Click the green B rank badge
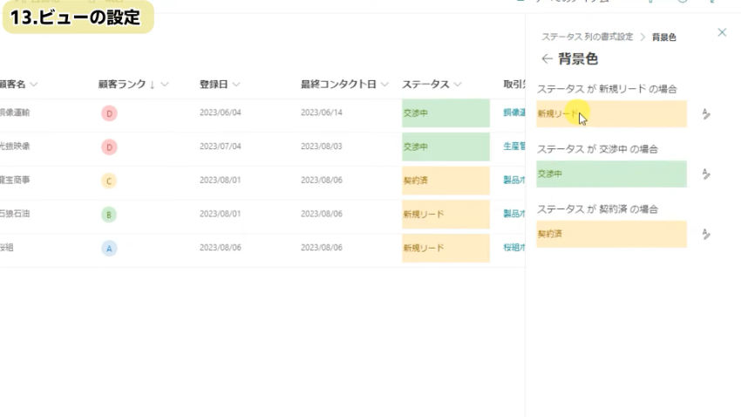741x417 pixels. point(110,215)
